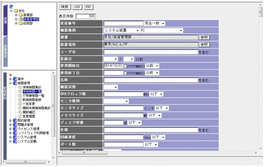Open the calendar icon next to 使用開始日
Viewport: 264px width, 167px height.
click(125, 67)
